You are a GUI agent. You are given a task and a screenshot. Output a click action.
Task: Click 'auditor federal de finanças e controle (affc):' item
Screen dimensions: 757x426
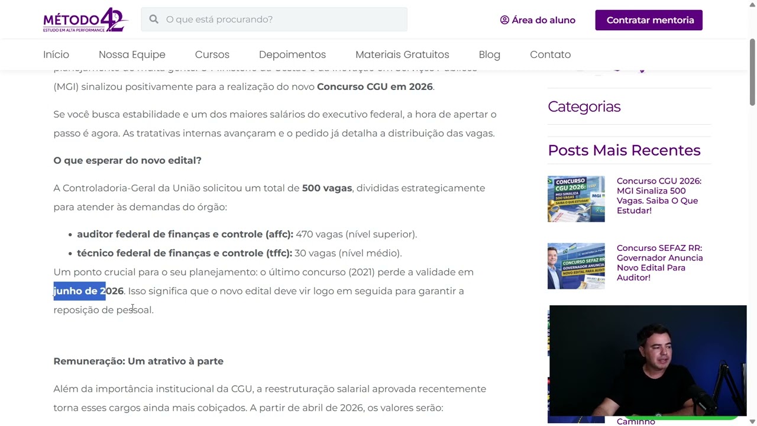185,234
